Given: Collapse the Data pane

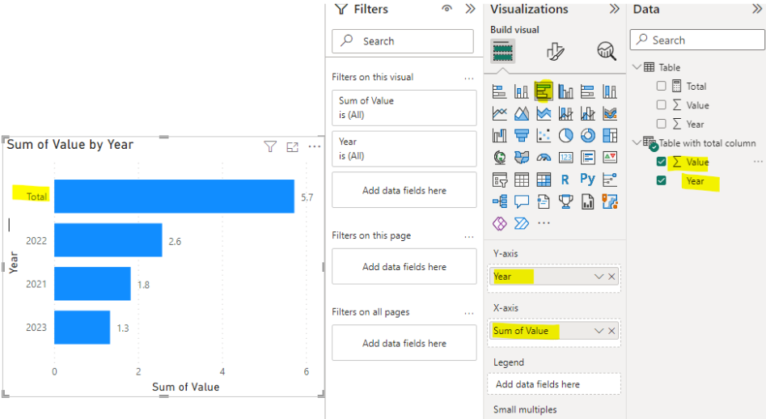Looking at the screenshot, I should [757, 9].
